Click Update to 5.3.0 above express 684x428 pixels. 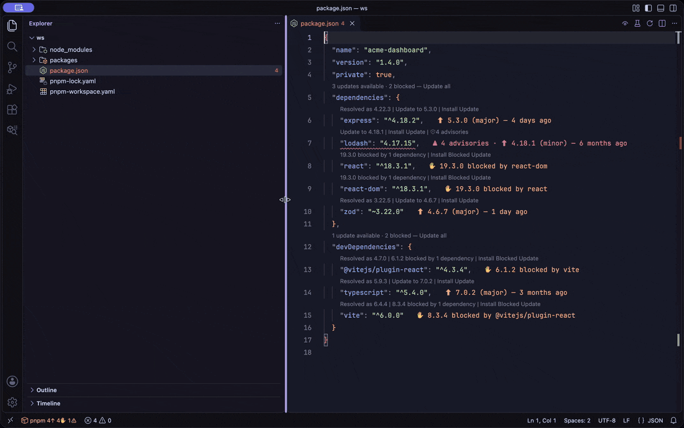click(416, 109)
